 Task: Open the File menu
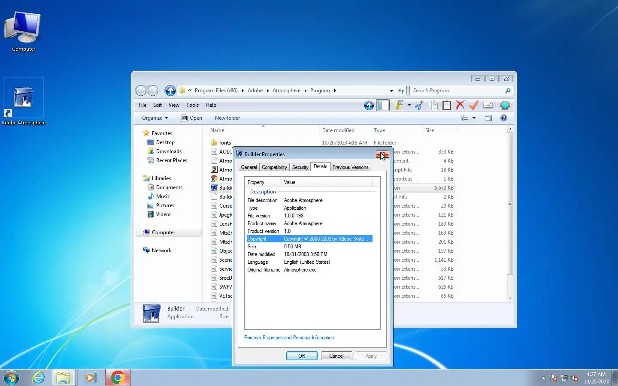pyautogui.click(x=142, y=105)
